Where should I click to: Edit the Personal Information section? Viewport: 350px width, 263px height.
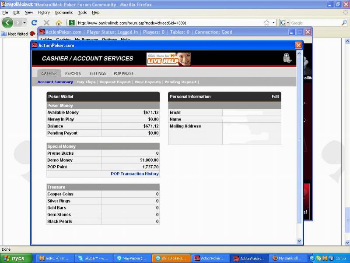click(275, 96)
